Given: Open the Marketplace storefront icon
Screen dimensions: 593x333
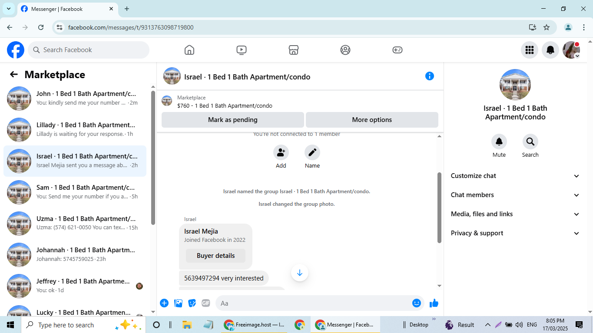Looking at the screenshot, I should point(294,50).
